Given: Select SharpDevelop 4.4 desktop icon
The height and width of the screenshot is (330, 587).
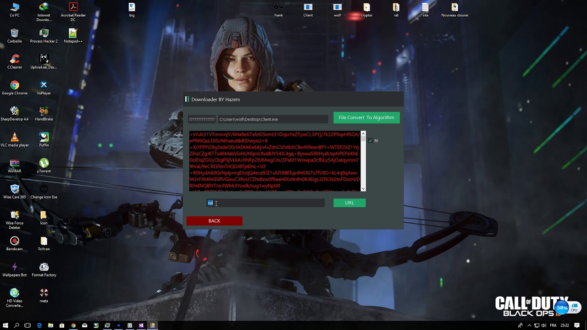Looking at the screenshot, I should click(15, 114).
